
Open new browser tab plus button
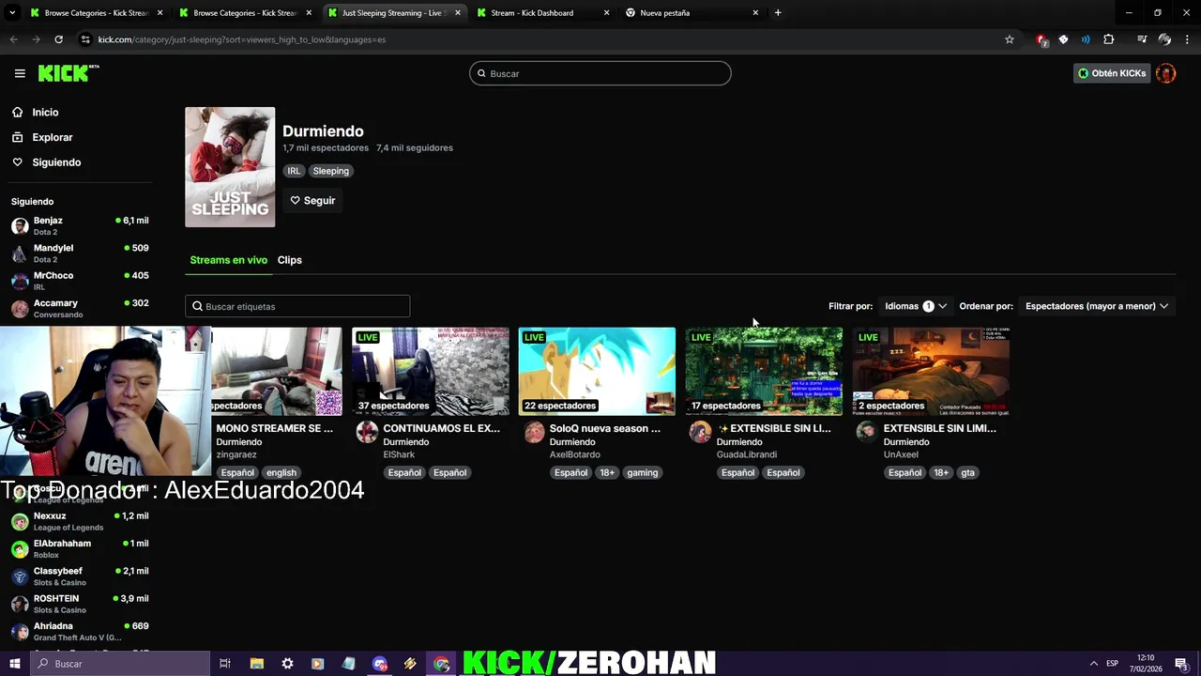click(x=778, y=13)
